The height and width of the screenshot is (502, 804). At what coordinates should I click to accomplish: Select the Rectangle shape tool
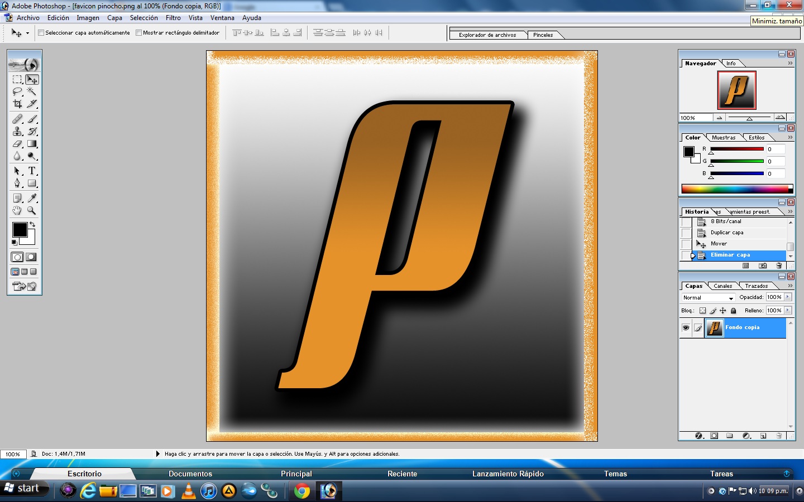32,183
